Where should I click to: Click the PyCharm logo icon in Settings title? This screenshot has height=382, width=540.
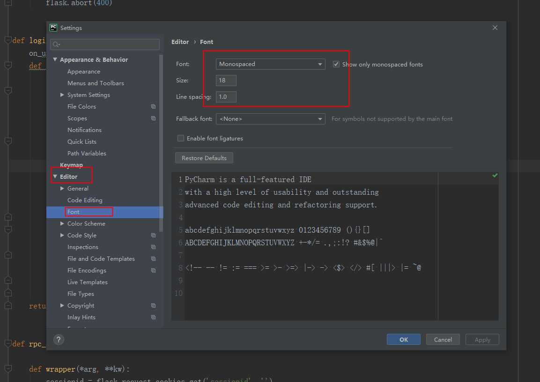[x=53, y=28]
